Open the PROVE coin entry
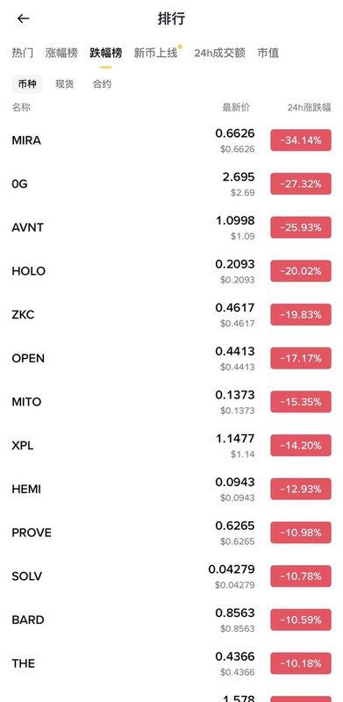Viewport: 343px width, 702px height. (172, 533)
